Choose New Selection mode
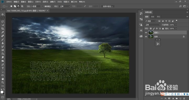The image size is (189, 100). [11, 6]
